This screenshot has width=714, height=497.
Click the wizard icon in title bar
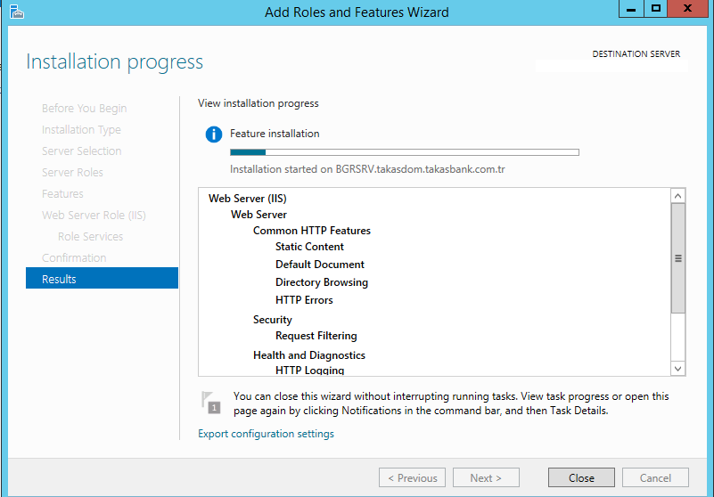coord(16,12)
